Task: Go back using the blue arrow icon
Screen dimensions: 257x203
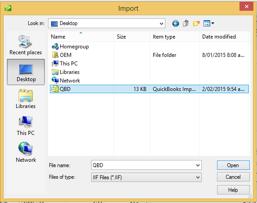Action: point(176,24)
